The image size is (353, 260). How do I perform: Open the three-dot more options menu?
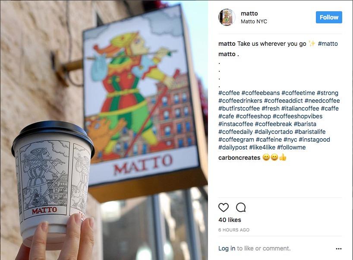tap(339, 249)
